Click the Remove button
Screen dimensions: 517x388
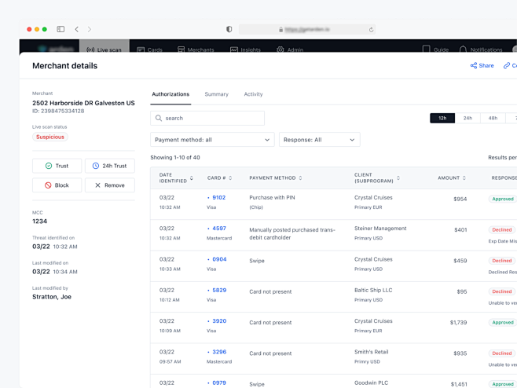coord(110,185)
